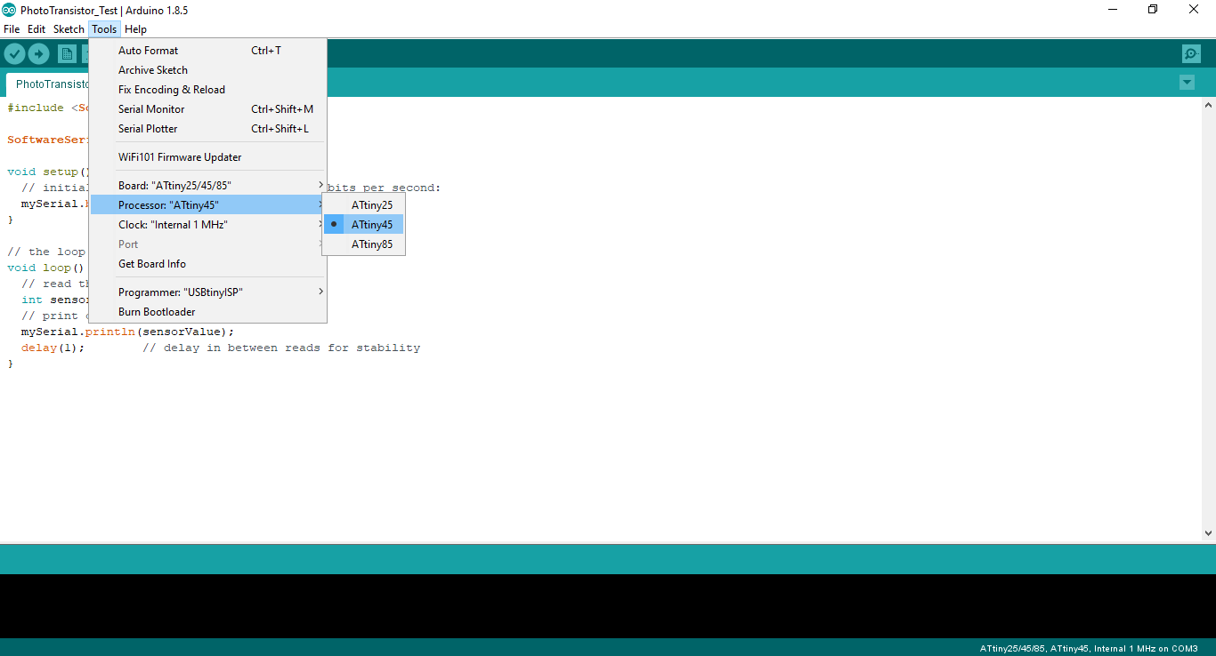
Task: Open the tab options dropdown arrow
Action: point(1187,83)
